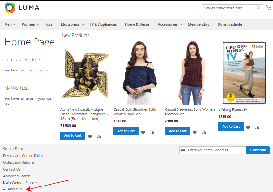The image size is (273, 192).
Task: Click the ₹855.00 price text
Action: (x=225, y=117)
